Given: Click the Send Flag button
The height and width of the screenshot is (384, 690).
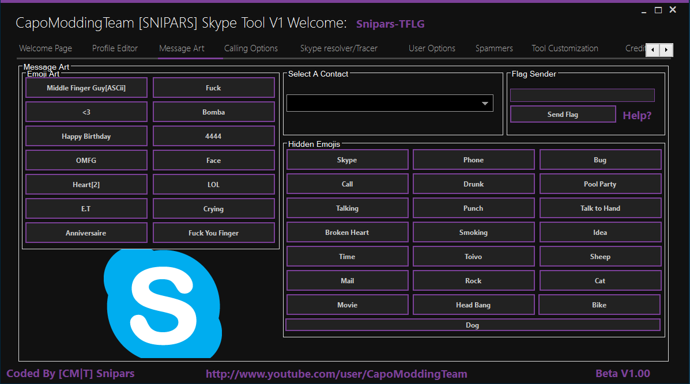Looking at the screenshot, I should 563,114.
